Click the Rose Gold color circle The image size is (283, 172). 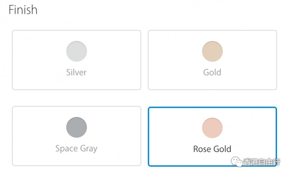click(x=212, y=127)
